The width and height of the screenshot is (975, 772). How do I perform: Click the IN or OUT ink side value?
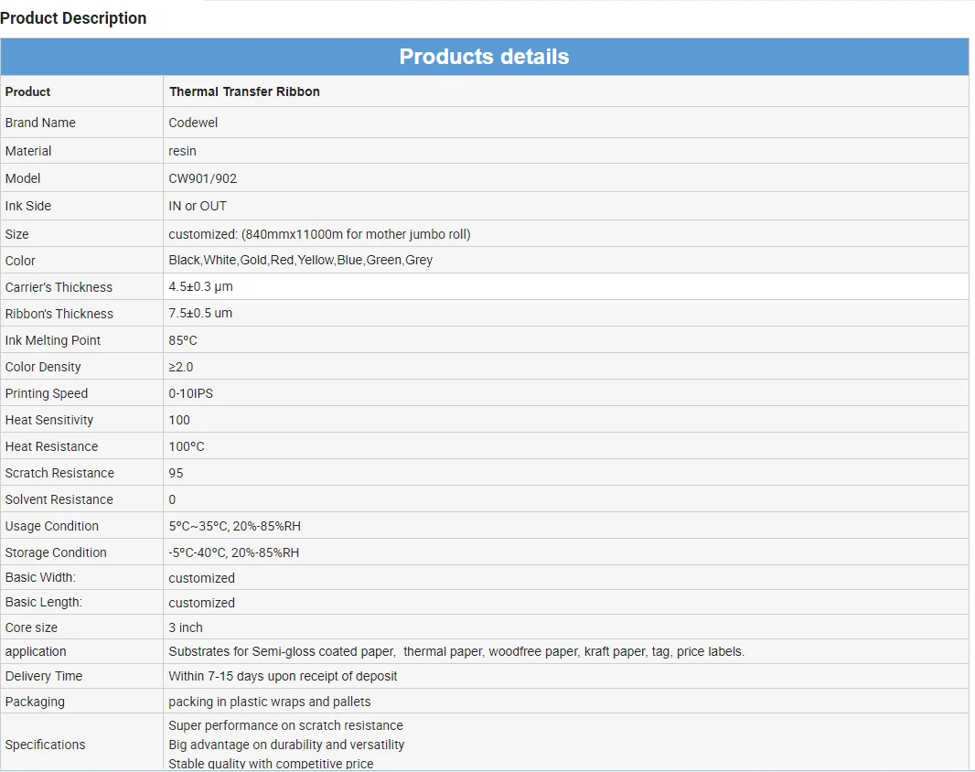[198, 206]
